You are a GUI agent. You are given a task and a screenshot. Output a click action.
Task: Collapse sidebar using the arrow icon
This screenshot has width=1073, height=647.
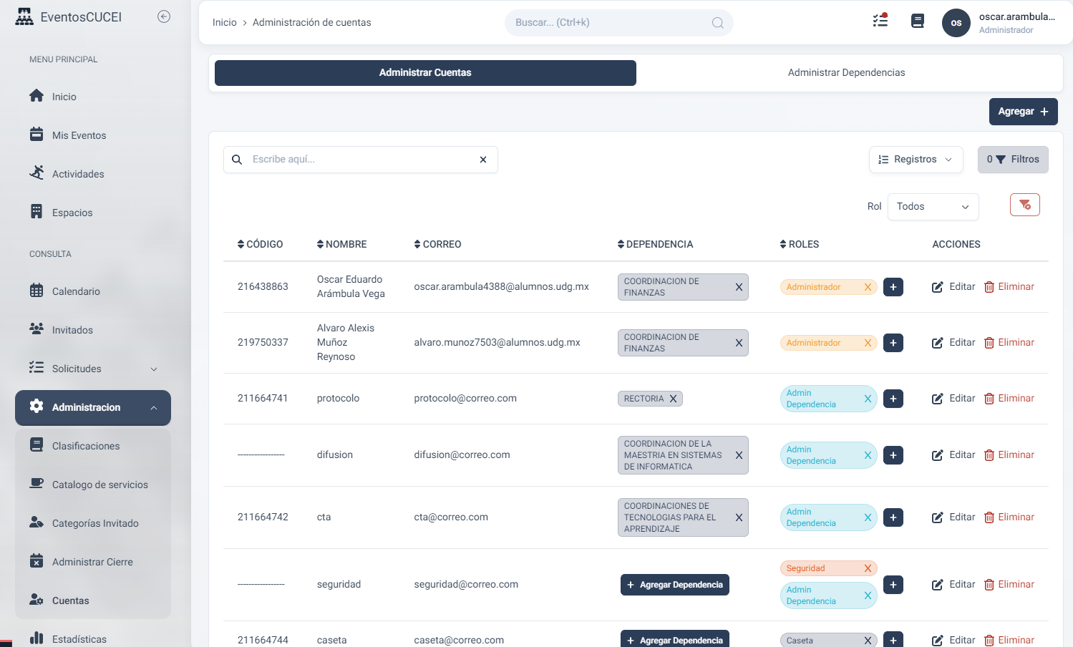[x=164, y=16]
